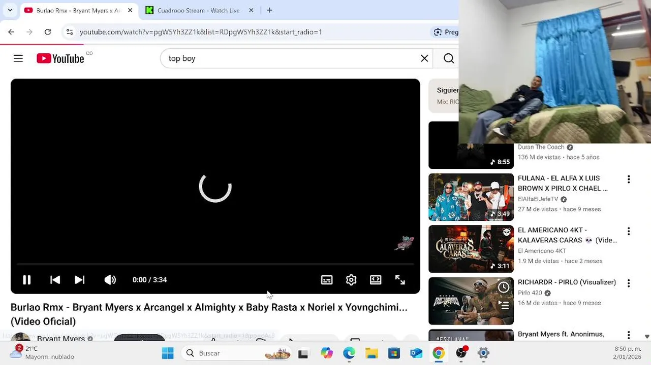Open FULANA - EL ALFA video thumbnail
Viewport: 651px width, 365px height.
click(471, 197)
